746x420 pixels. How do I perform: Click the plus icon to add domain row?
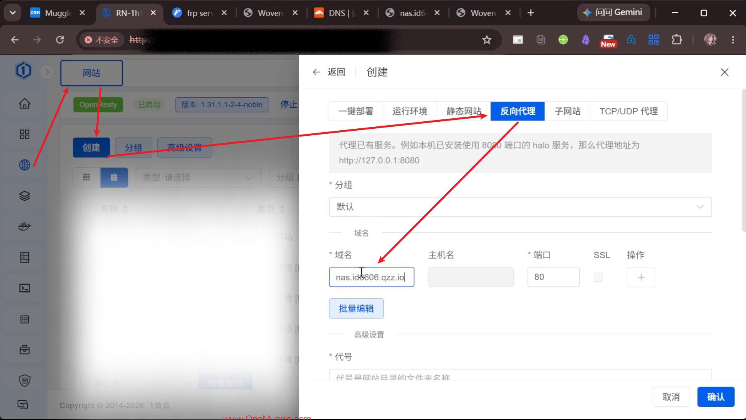[641, 277]
